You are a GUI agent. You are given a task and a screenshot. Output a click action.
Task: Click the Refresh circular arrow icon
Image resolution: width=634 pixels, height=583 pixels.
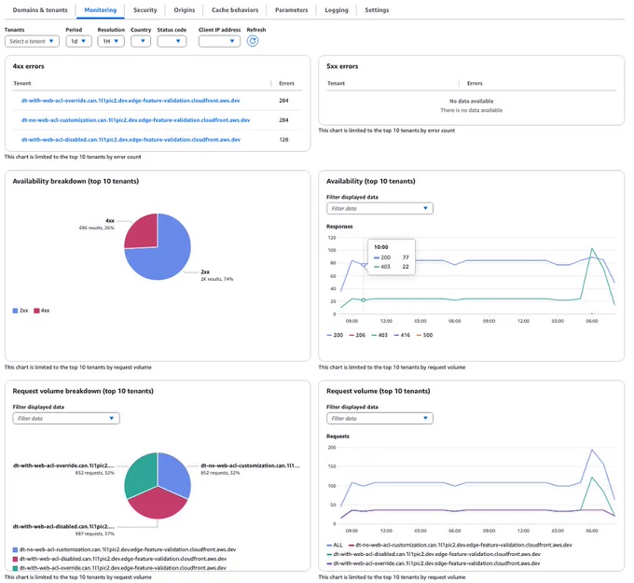click(253, 41)
